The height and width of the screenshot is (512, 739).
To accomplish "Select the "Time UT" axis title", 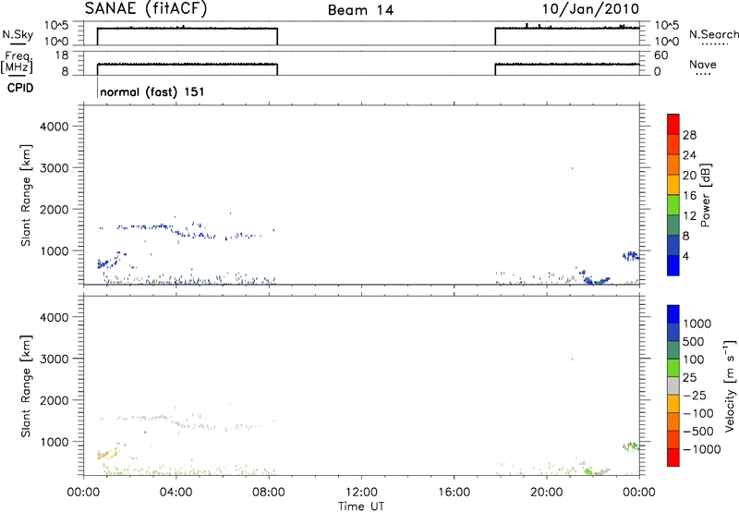I will click(x=361, y=506).
